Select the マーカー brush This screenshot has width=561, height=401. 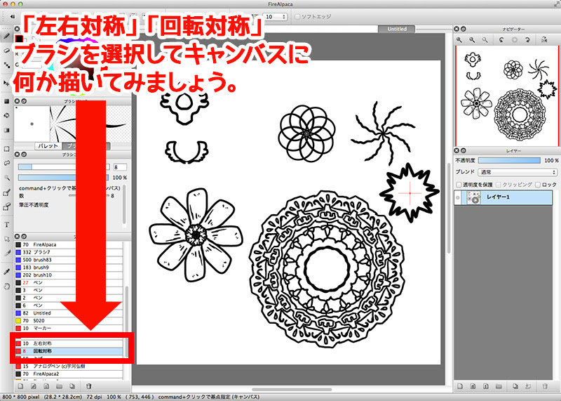pyautogui.click(x=69, y=328)
